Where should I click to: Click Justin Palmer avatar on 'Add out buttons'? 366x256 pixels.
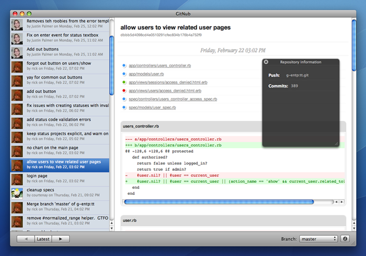17,52
